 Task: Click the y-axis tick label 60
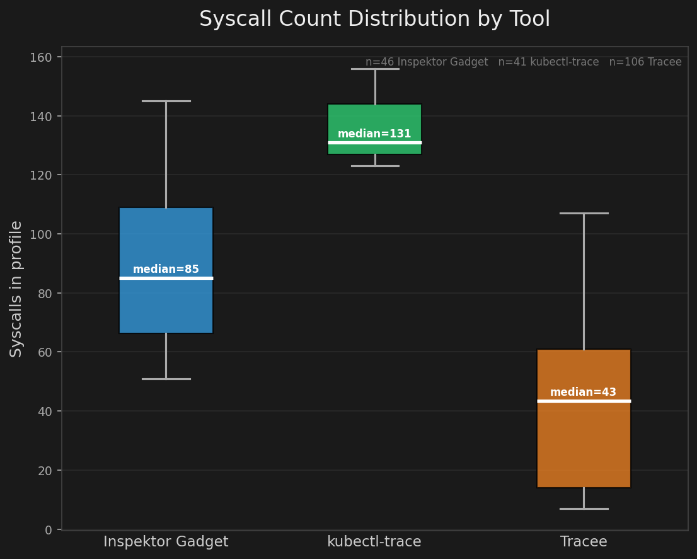coord(45,352)
